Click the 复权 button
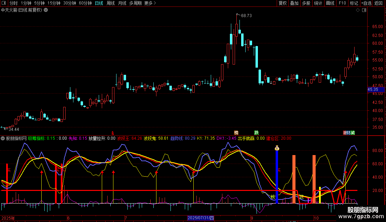This screenshot has width=386, height=222. tap(283, 3)
